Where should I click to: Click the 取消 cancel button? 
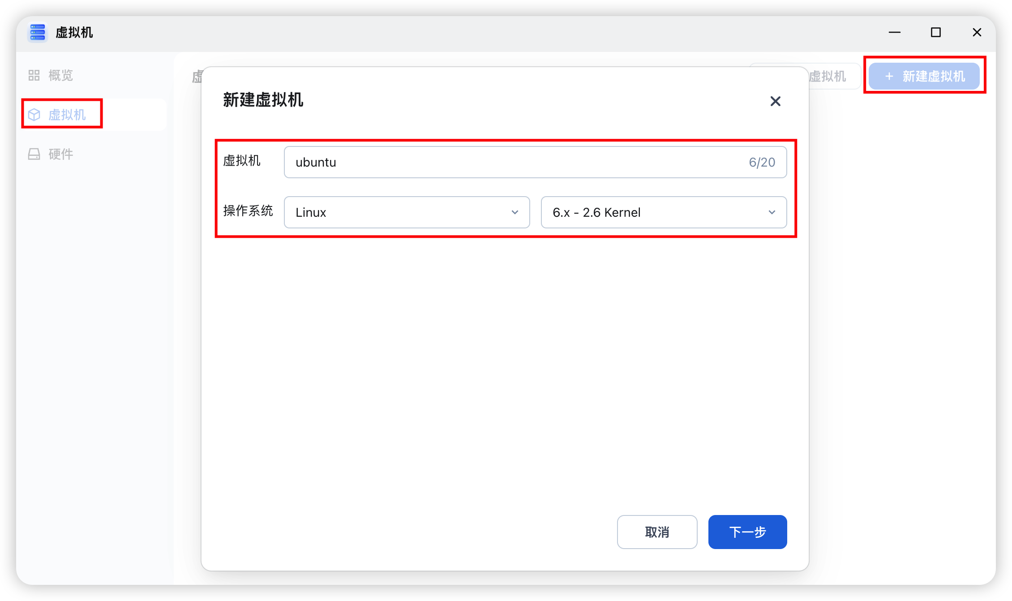(656, 532)
